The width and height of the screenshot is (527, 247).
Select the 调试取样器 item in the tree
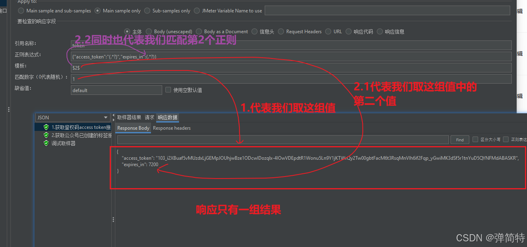64,143
